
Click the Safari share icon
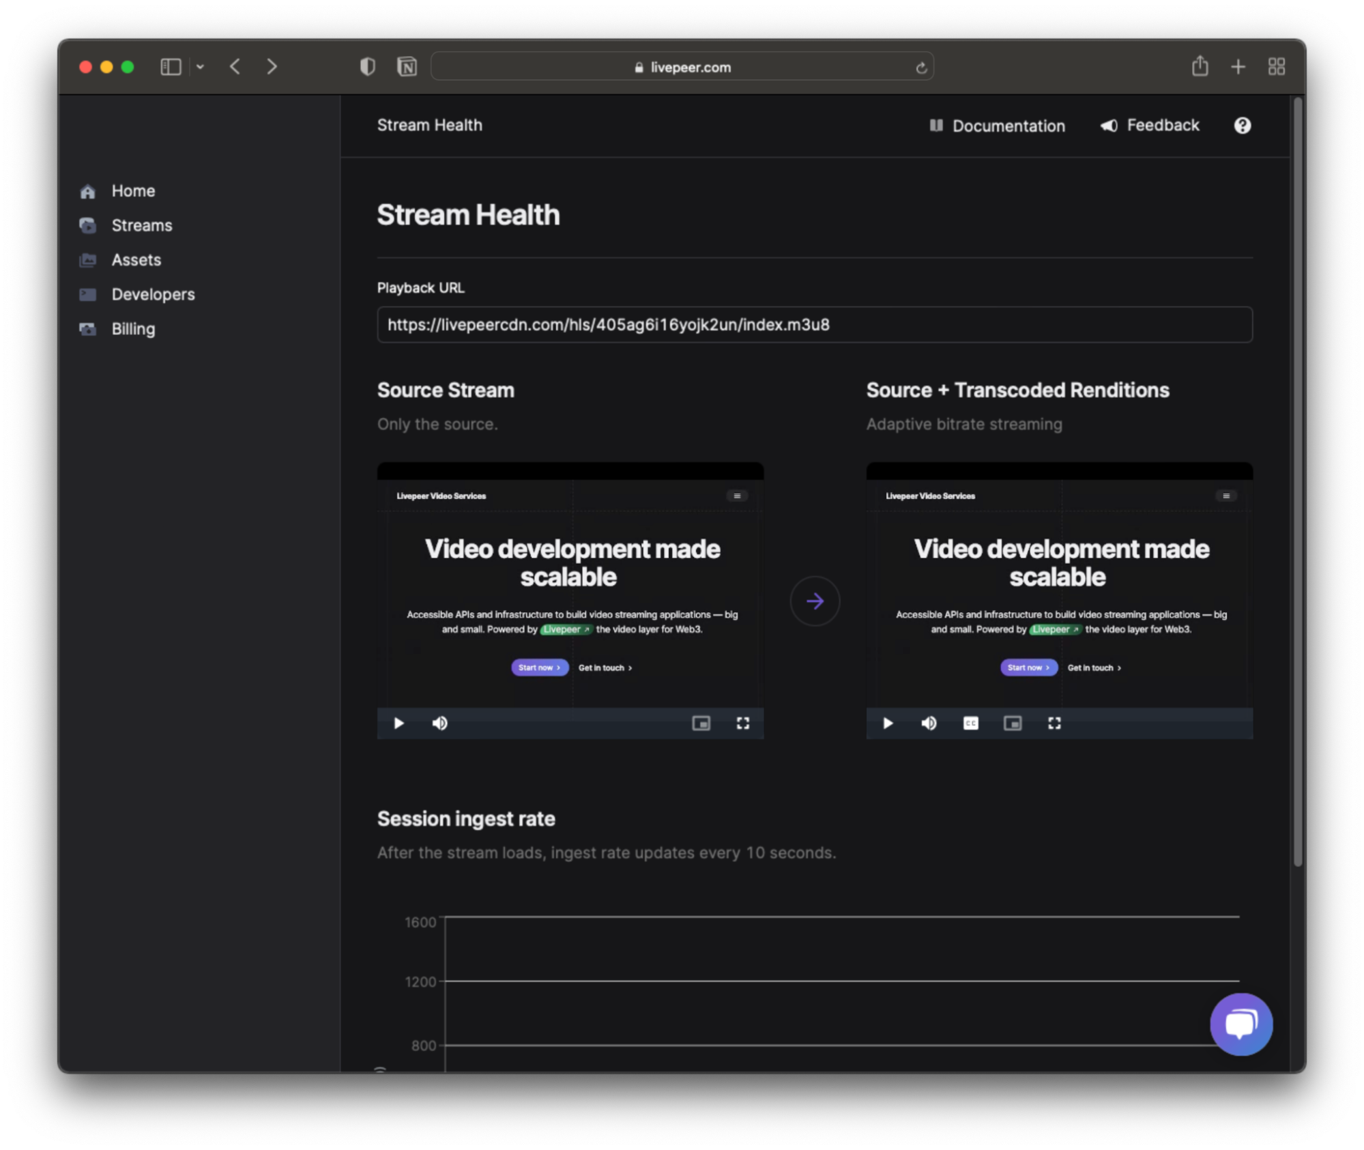(x=1200, y=67)
